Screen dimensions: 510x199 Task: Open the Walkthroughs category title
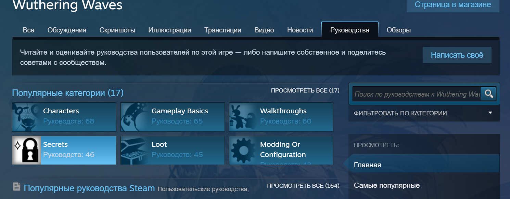click(283, 111)
